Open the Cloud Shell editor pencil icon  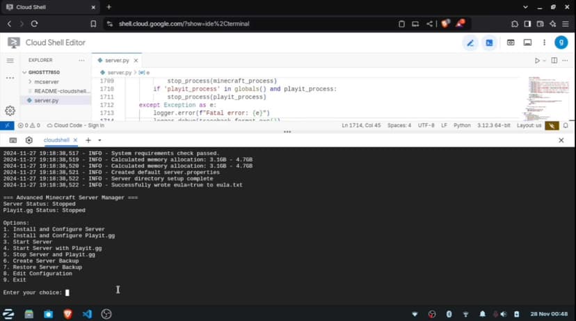point(470,43)
